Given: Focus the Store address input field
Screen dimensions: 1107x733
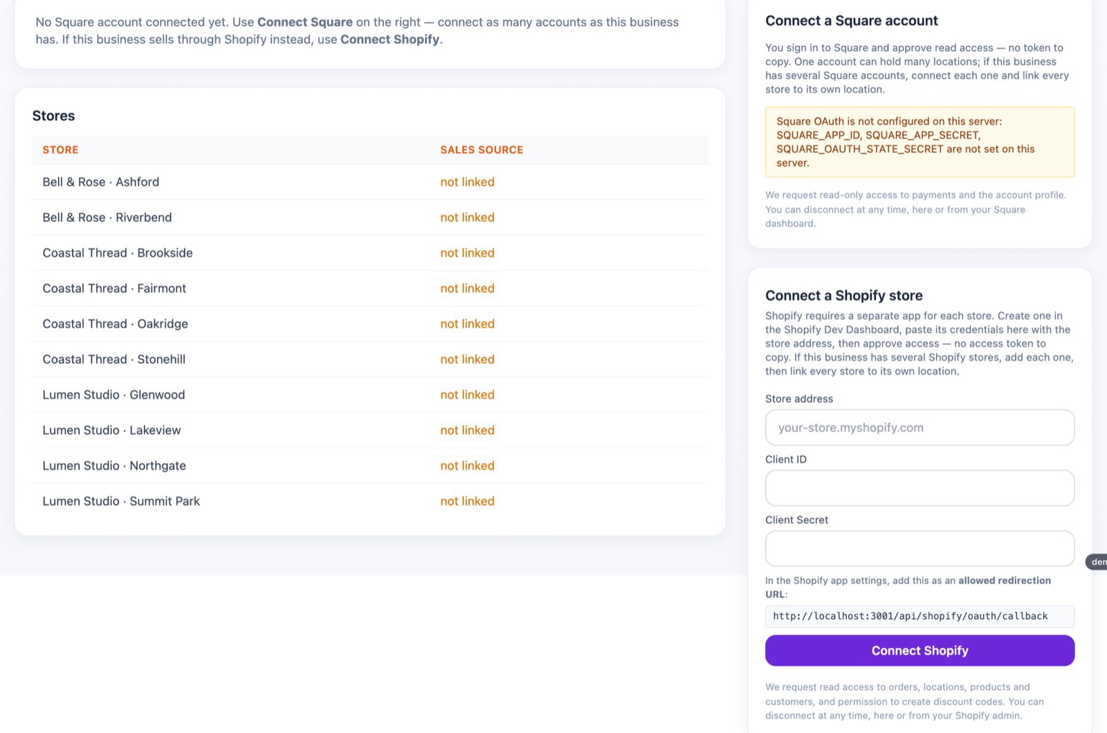Looking at the screenshot, I should point(920,428).
